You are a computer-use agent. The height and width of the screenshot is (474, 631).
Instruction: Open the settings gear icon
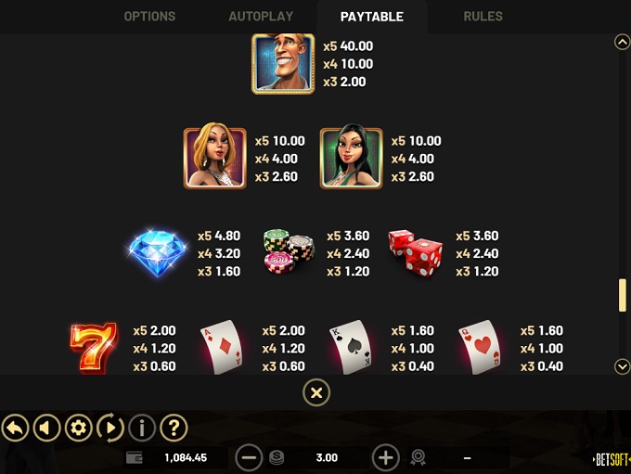(x=79, y=428)
